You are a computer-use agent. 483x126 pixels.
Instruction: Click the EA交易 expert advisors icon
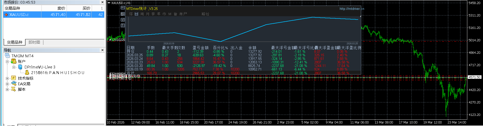tap(14, 84)
